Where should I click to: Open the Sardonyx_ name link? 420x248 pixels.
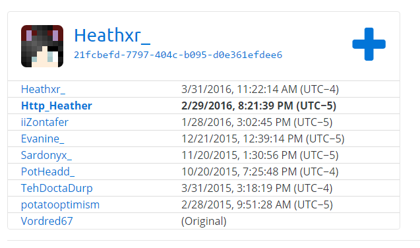click(46, 156)
